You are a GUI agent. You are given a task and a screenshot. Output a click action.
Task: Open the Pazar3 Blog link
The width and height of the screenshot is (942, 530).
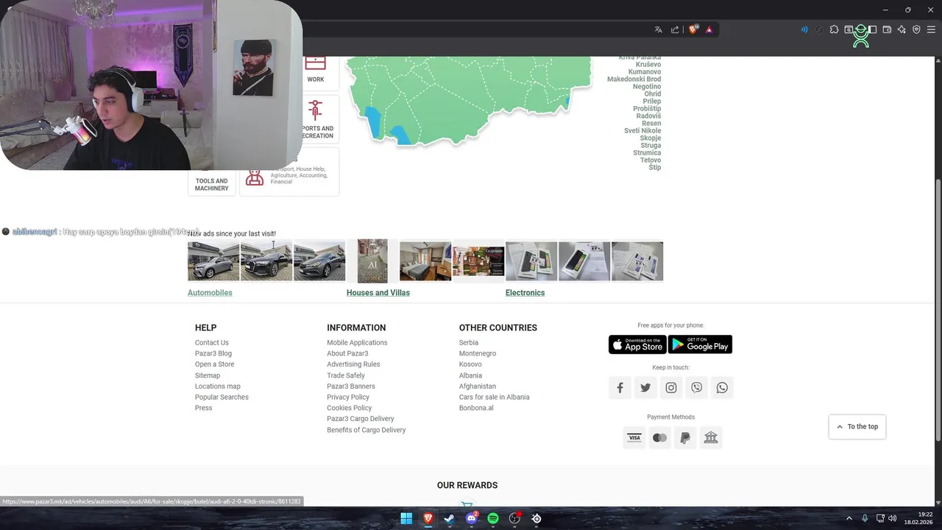point(213,353)
